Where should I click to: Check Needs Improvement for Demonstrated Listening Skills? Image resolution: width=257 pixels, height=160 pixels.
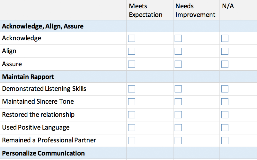pos(178,89)
